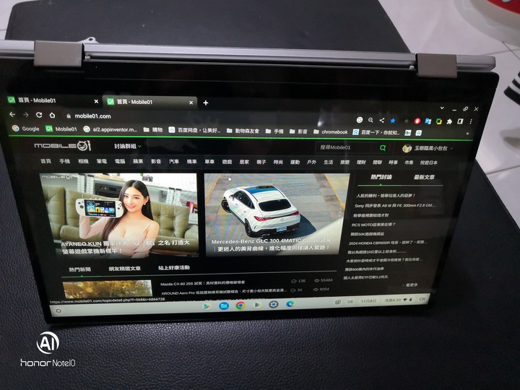The height and width of the screenshot is (390, 520).
Task: Open the ai2.appinventor.m... bookmark
Action: [x=110, y=129]
